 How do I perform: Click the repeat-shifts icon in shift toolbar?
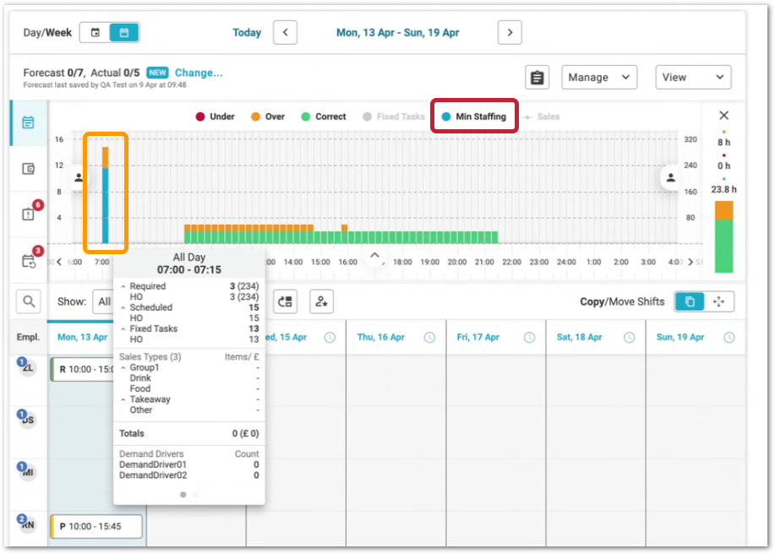tap(286, 301)
